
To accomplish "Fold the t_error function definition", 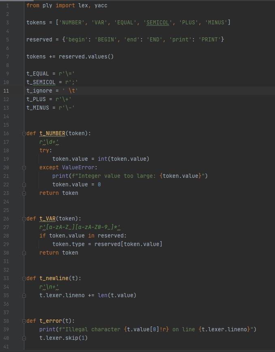I will coord(24,321).
